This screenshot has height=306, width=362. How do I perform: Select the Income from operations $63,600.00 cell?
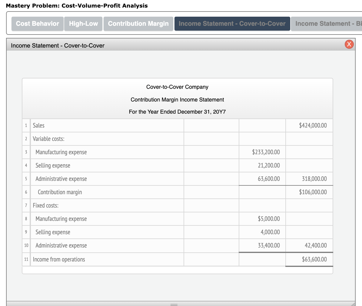click(x=309, y=259)
